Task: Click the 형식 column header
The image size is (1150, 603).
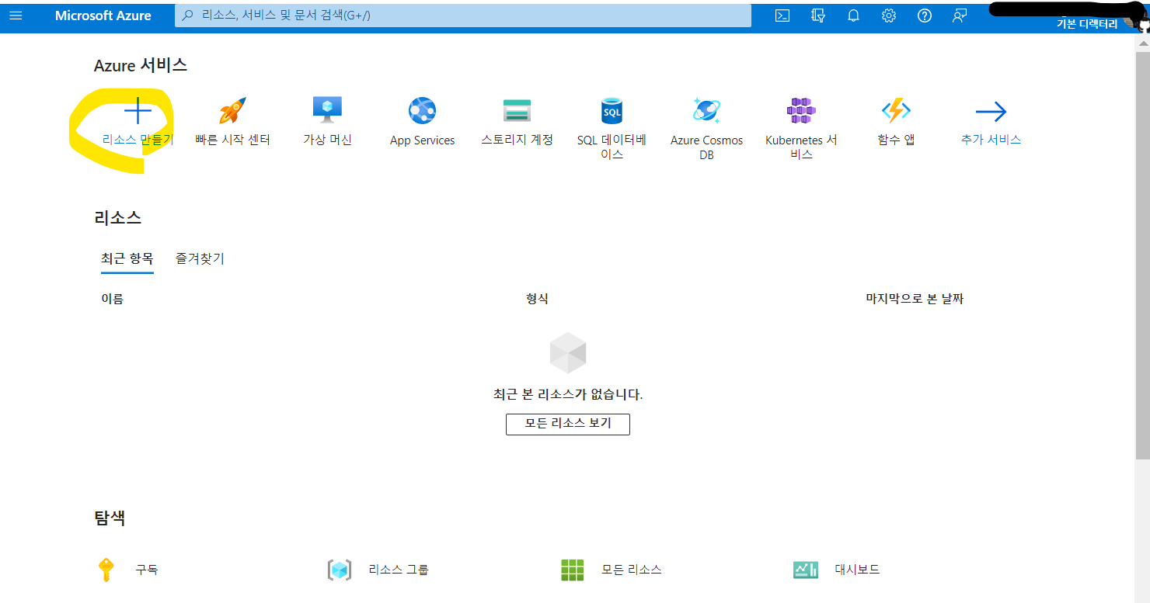Action: pyautogui.click(x=537, y=298)
